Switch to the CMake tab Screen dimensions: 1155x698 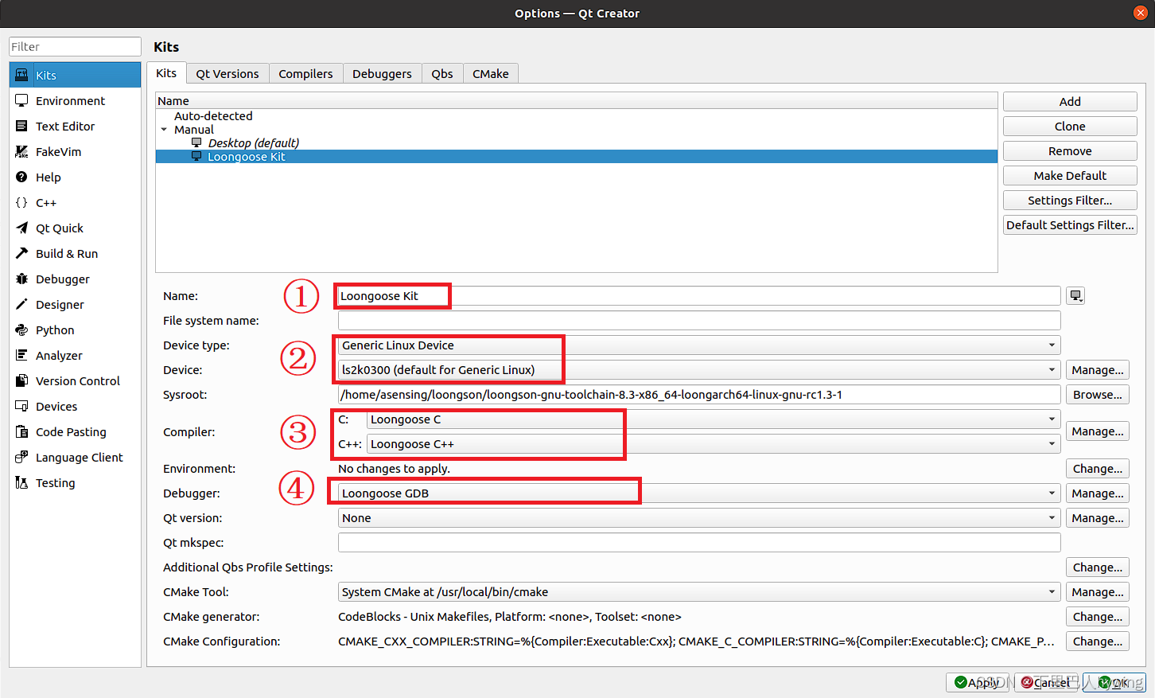tap(491, 73)
